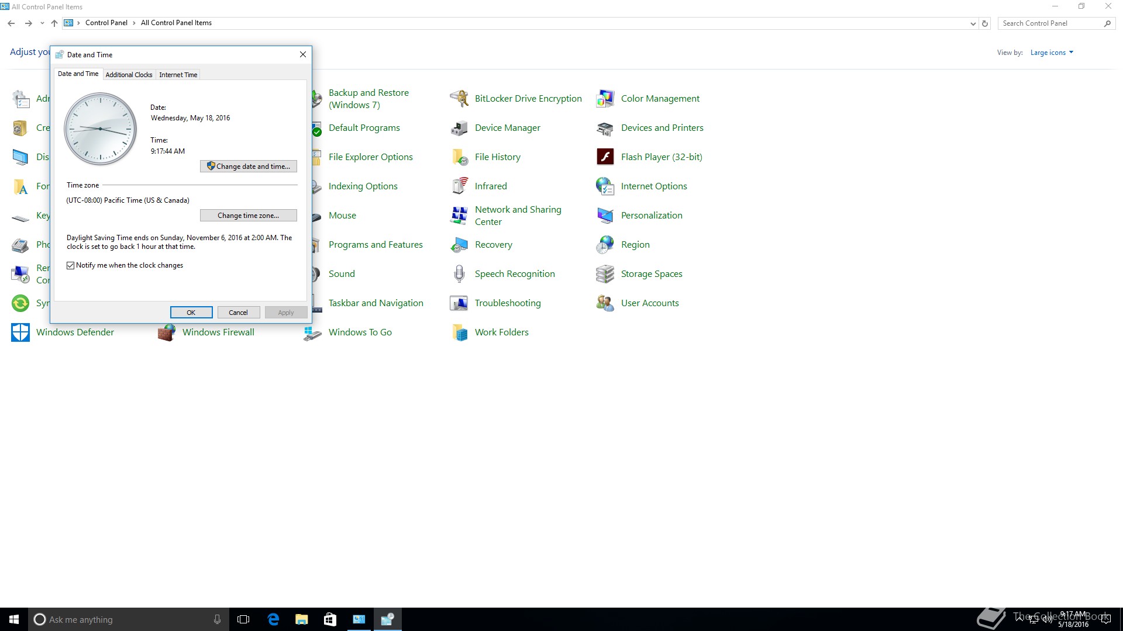This screenshot has width=1123, height=631.
Task: Go up one level in navigation
Action: (54, 23)
